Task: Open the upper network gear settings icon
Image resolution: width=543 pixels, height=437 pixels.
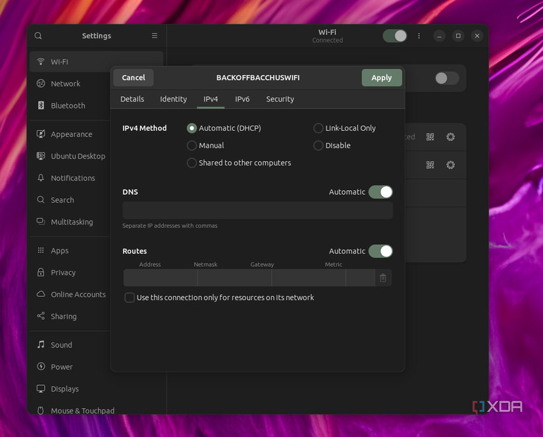Action: pyautogui.click(x=451, y=137)
